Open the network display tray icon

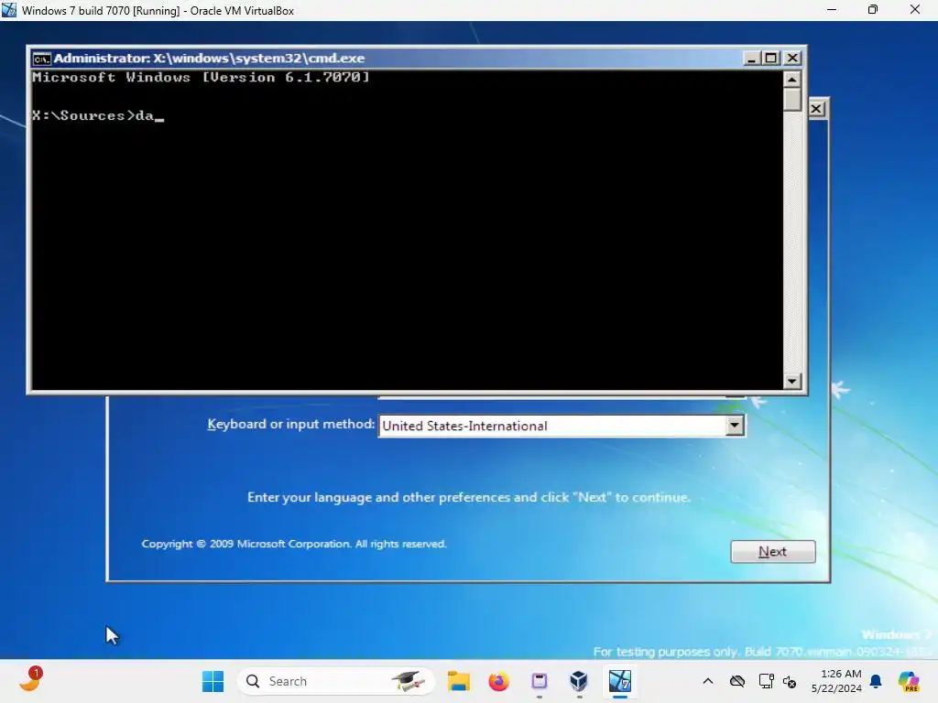(x=766, y=681)
